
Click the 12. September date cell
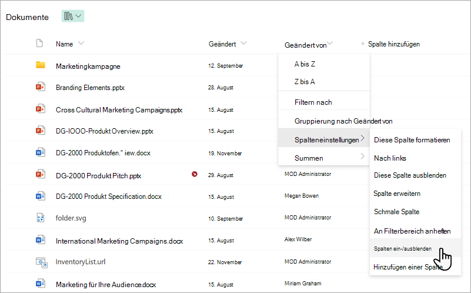[x=225, y=66]
